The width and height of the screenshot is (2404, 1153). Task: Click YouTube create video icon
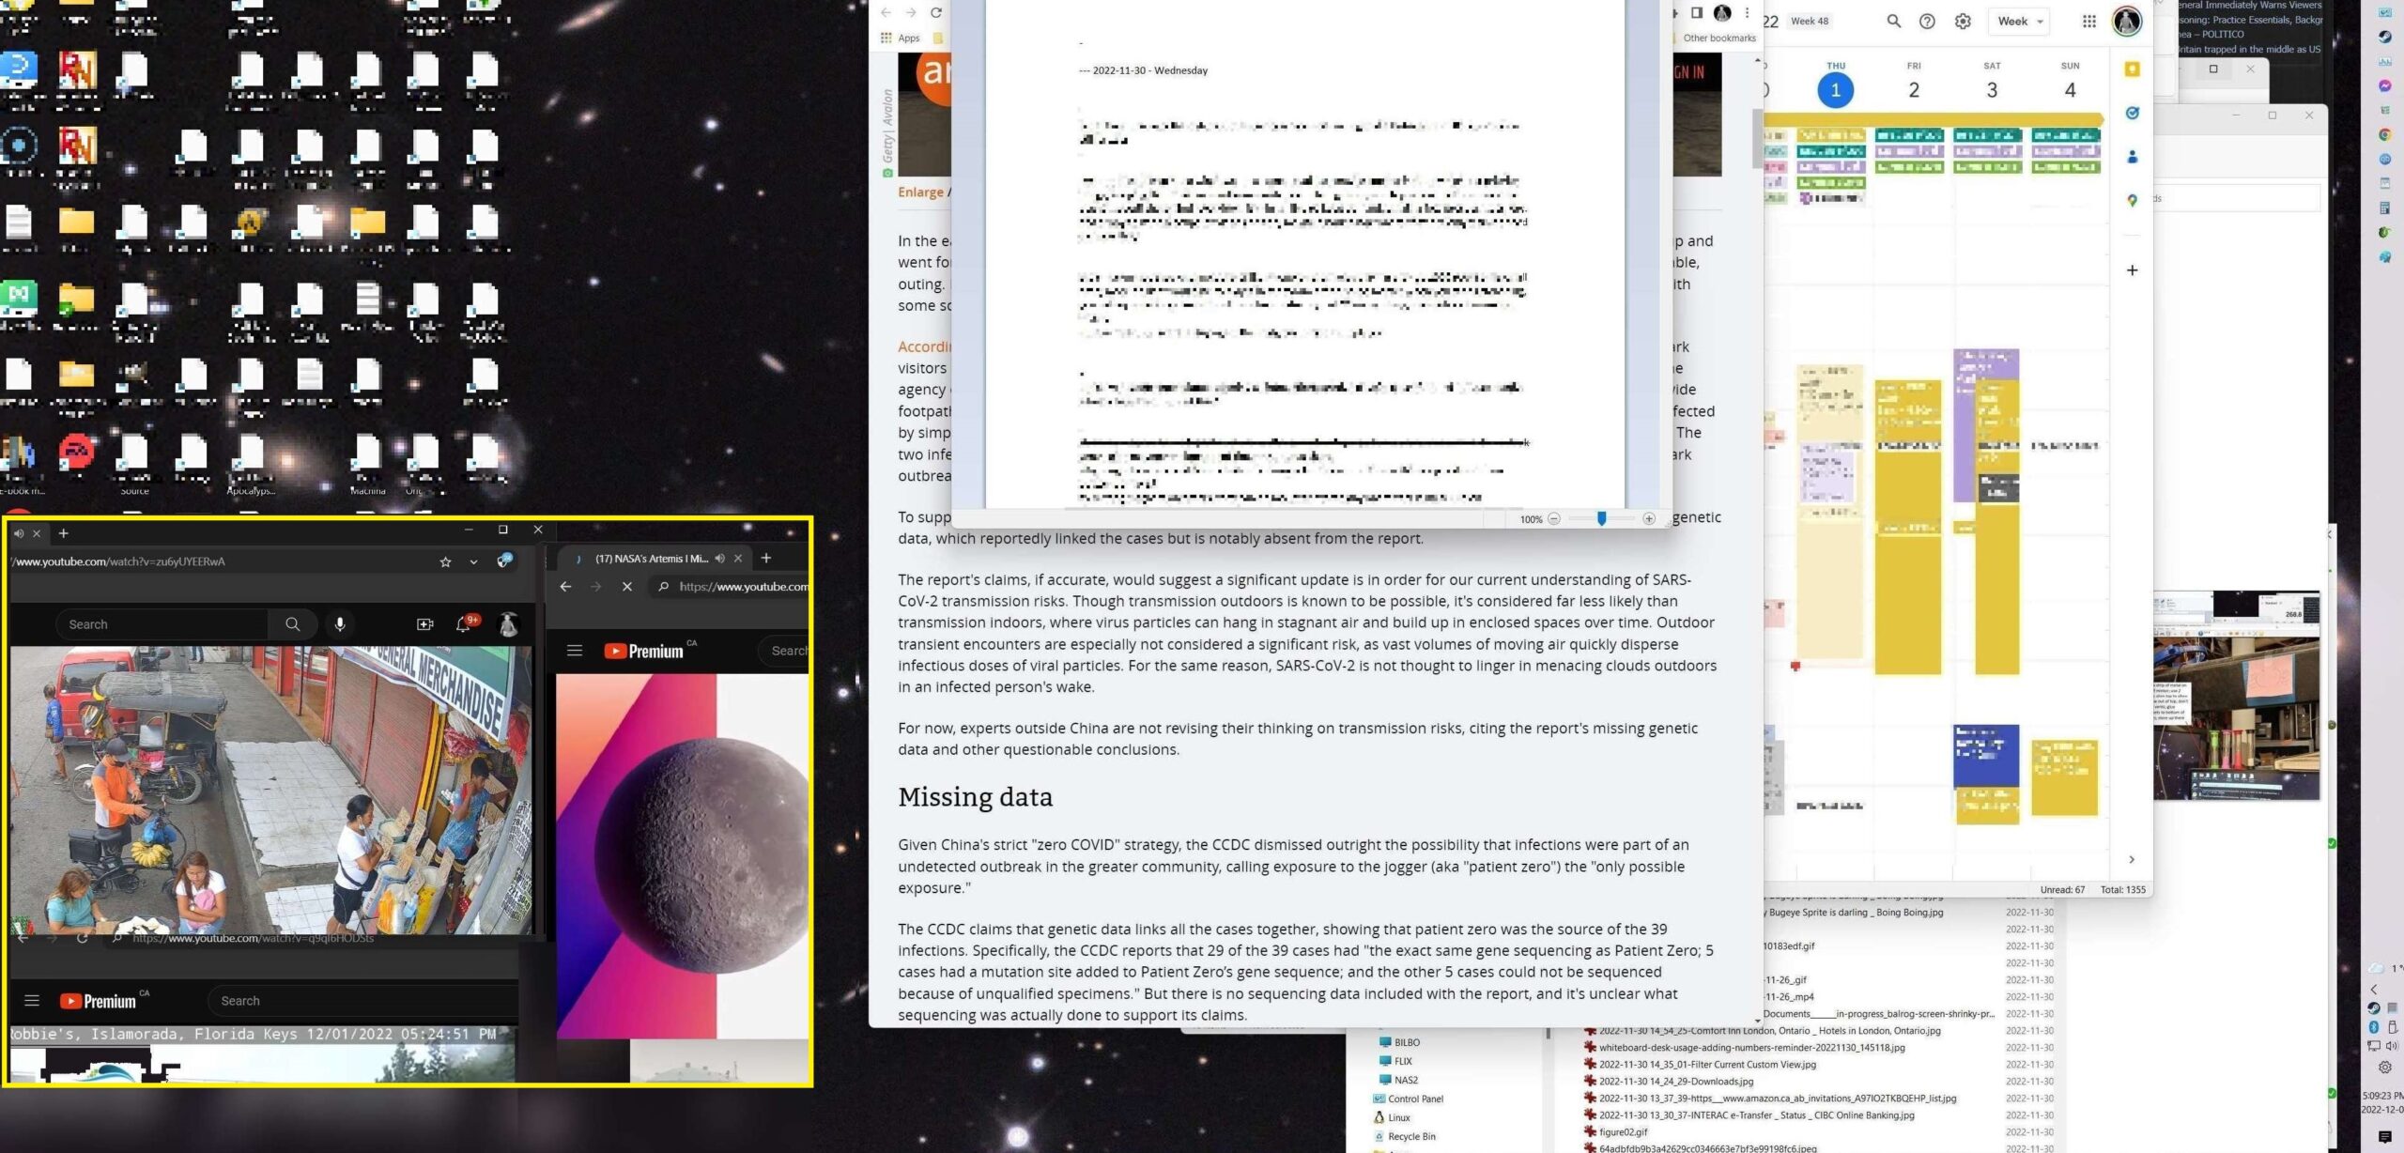(x=424, y=624)
